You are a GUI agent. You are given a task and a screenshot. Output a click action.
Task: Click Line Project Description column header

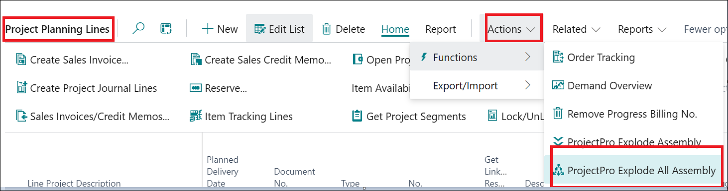(74, 183)
